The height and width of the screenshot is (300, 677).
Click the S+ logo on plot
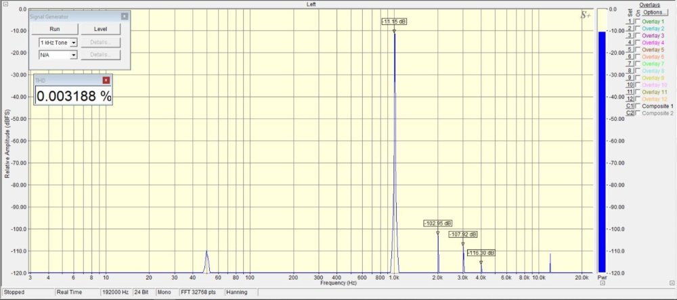586,16
